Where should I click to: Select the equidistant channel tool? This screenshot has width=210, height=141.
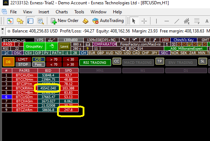pyautogui.click(x=187, y=21)
